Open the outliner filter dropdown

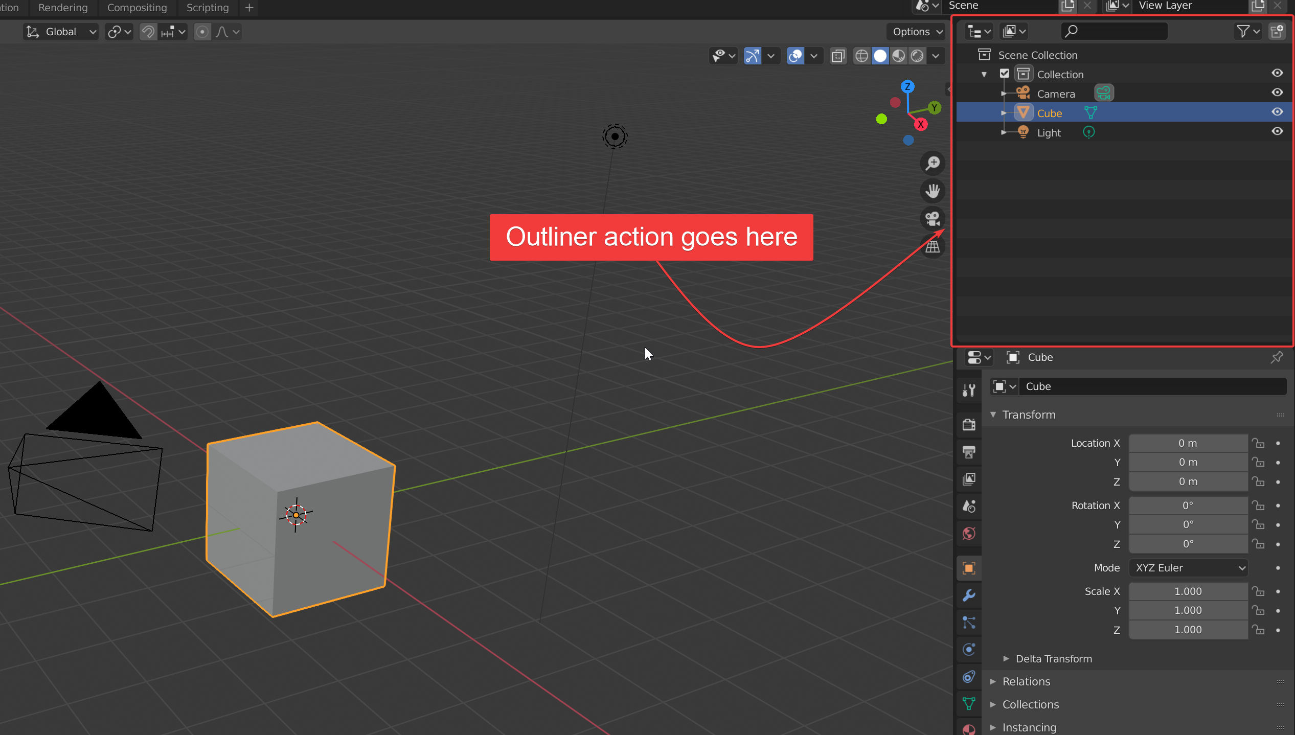coord(1247,32)
